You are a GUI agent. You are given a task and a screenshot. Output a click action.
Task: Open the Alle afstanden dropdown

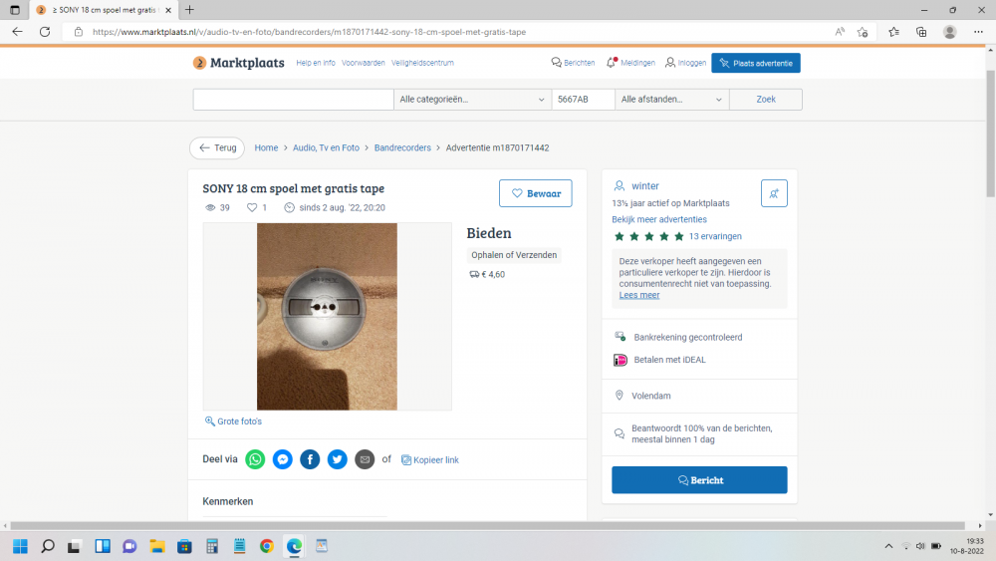click(672, 100)
